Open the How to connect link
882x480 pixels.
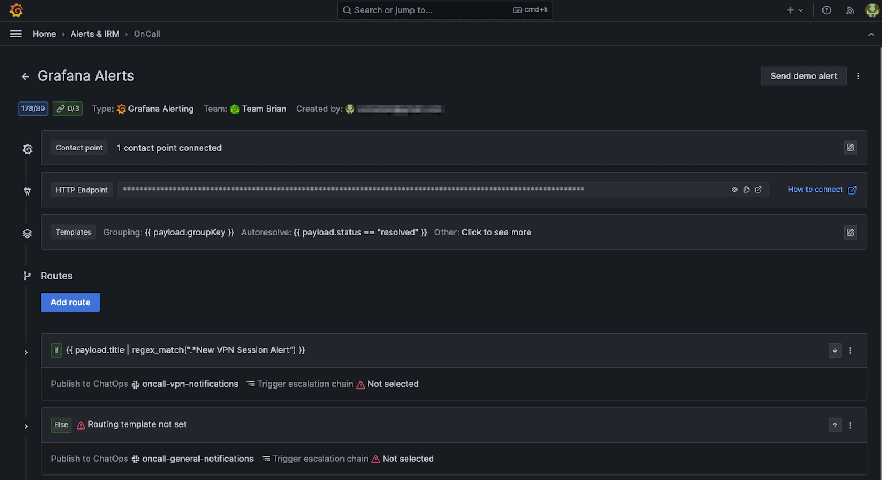pyautogui.click(x=822, y=190)
